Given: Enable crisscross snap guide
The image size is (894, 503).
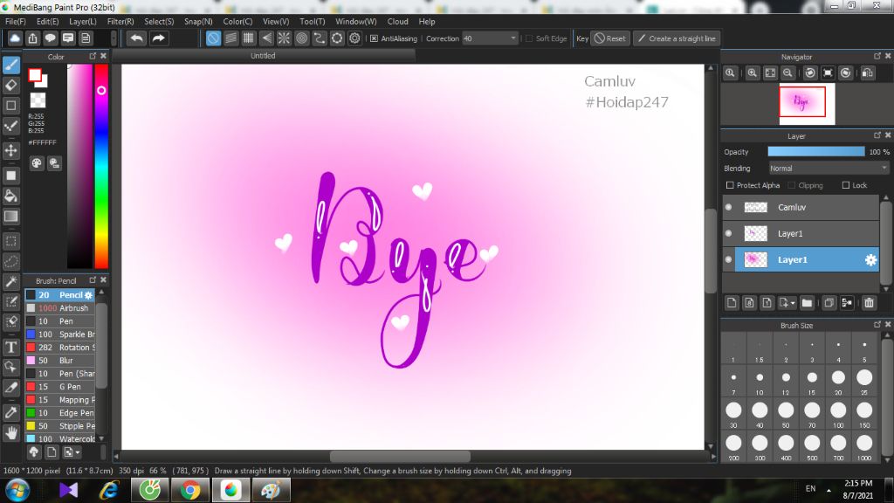Looking at the screenshot, I should click(x=249, y=38).
